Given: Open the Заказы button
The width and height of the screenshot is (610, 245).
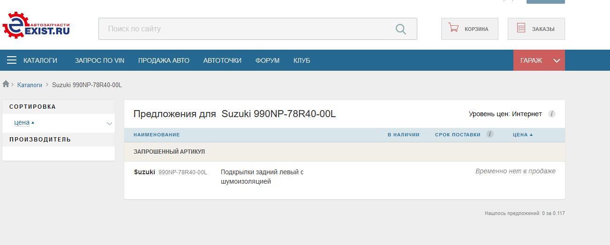Looking at the screenshot, I should click(x=536, y=29).
